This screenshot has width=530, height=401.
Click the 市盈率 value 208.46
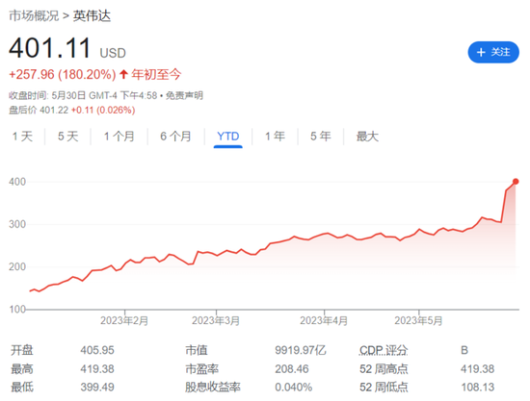(x=292, y=369)
